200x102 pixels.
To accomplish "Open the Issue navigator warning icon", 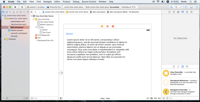I will point(14,12).
